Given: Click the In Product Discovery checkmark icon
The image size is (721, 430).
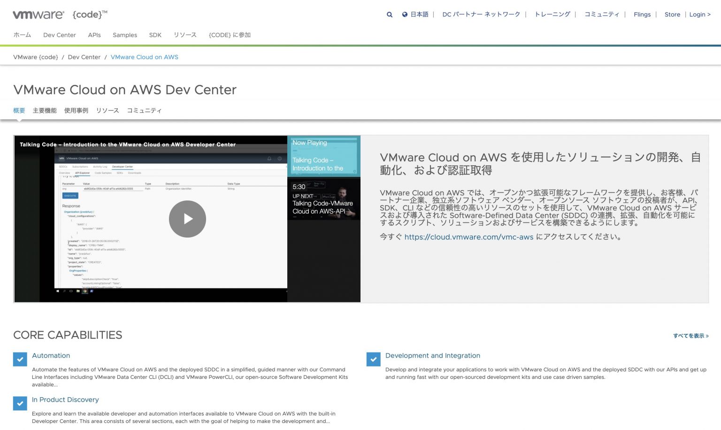Looking at the screenshot, I should (x=20, y=403).
